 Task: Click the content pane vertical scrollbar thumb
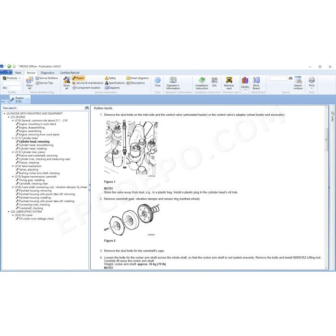click(x=326, y=140)
